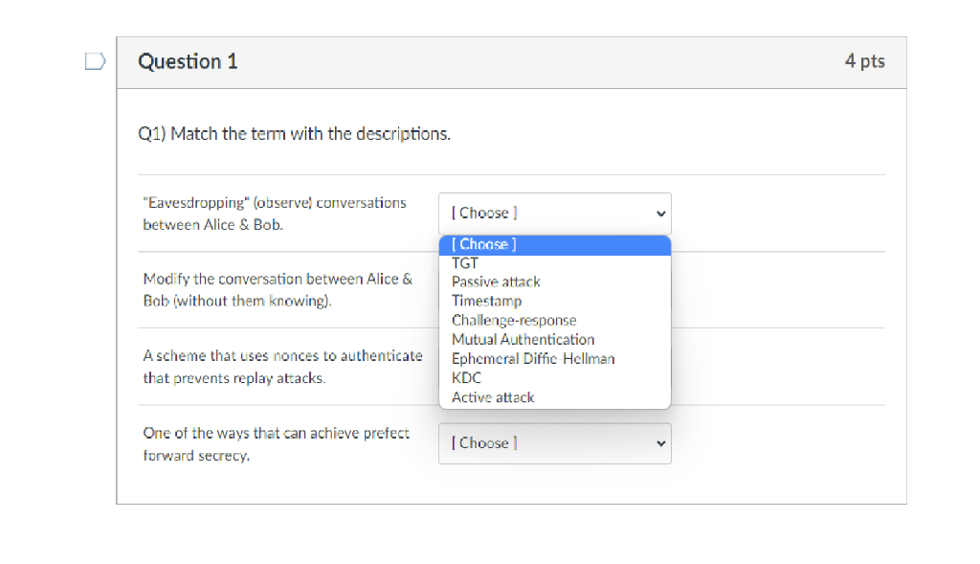Click the Question 1 heading

[x=188, y=61]
